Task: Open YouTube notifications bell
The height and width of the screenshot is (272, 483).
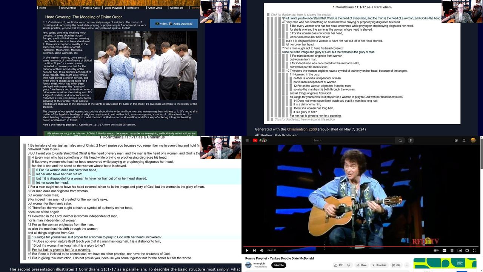Action: pos(464,141)
